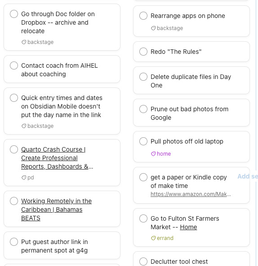Tick 'Delete duplicate files in Day One'
The height and width of the screenshot is (266, 258).
click(x=143, y=77)
